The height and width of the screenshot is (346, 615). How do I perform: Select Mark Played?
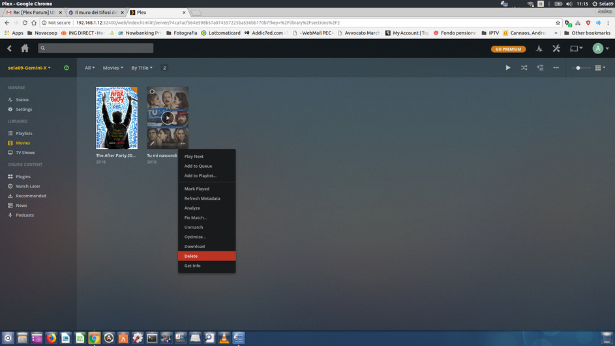point(207,189)
